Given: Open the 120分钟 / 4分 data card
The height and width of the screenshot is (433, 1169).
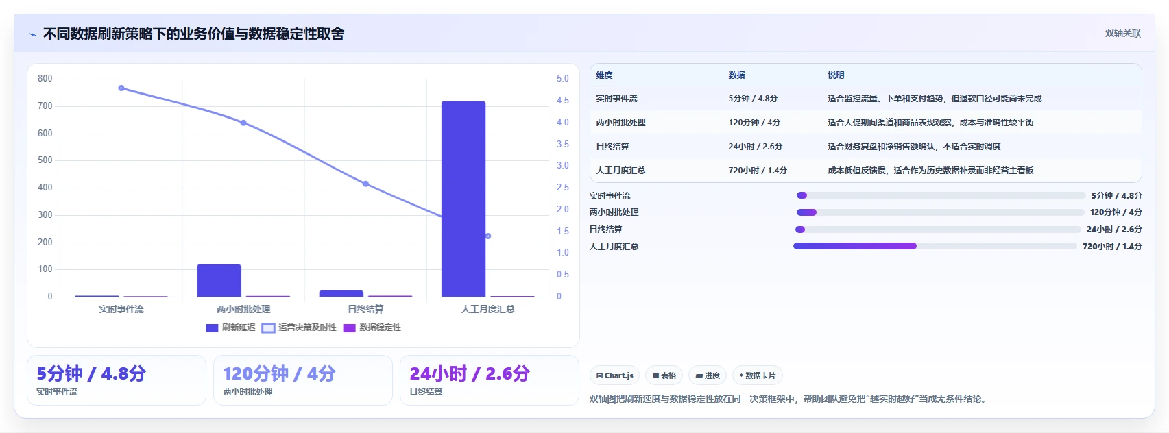Looking at the screenshot, I should (303, 380).
